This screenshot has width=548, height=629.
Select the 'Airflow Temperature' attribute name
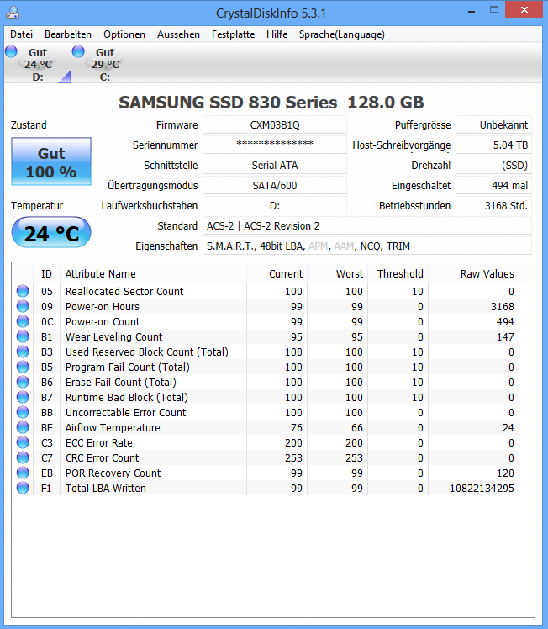[x=113, y=428]
